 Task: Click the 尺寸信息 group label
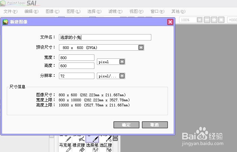click(17, 87)
